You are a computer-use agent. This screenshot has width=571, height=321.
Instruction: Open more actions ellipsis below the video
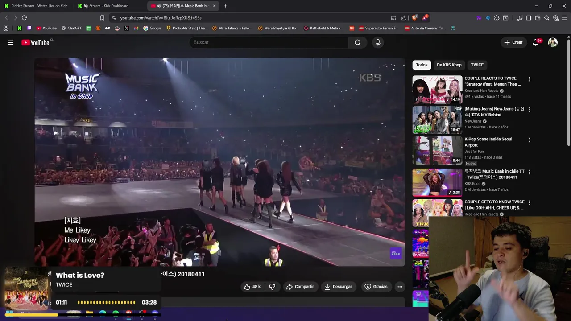400,287
